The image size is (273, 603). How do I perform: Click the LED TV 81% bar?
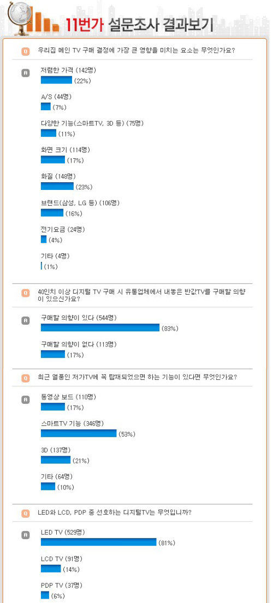tap(98, 542)
